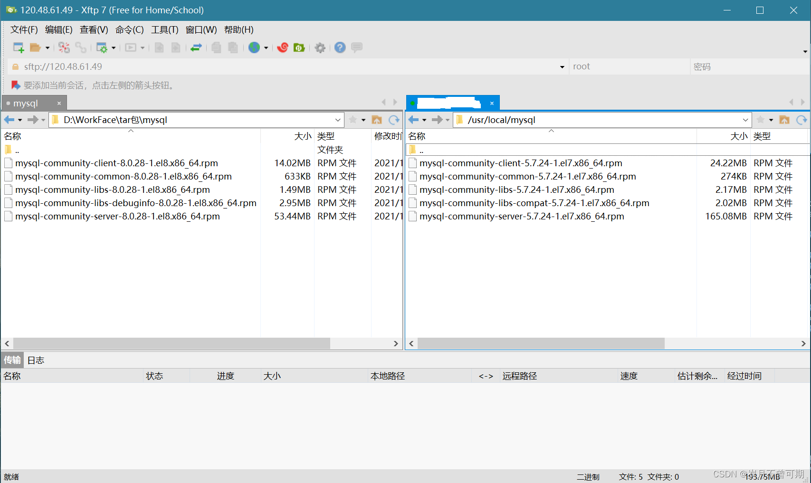811x483 pixels.
Task: Close the local mysql tab
Action: [59, 103]
